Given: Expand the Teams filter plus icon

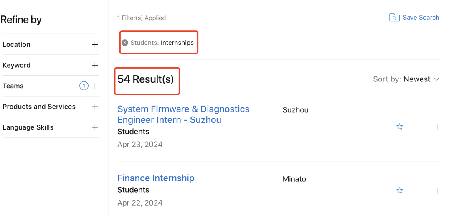Looking at the screenshot, I should click(95, 86).
